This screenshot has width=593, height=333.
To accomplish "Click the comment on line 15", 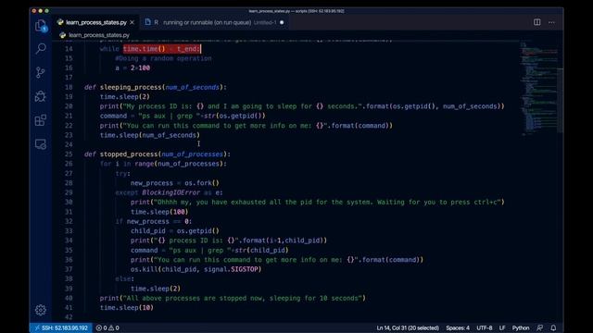I will (163, 58).
